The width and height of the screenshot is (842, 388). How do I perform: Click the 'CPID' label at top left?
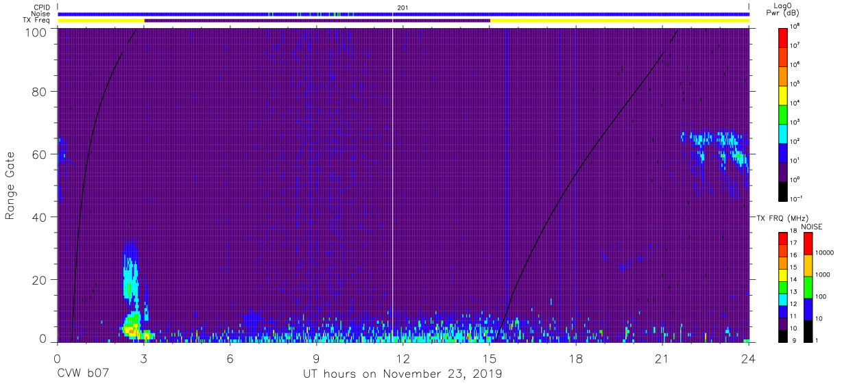coord(42,8)
